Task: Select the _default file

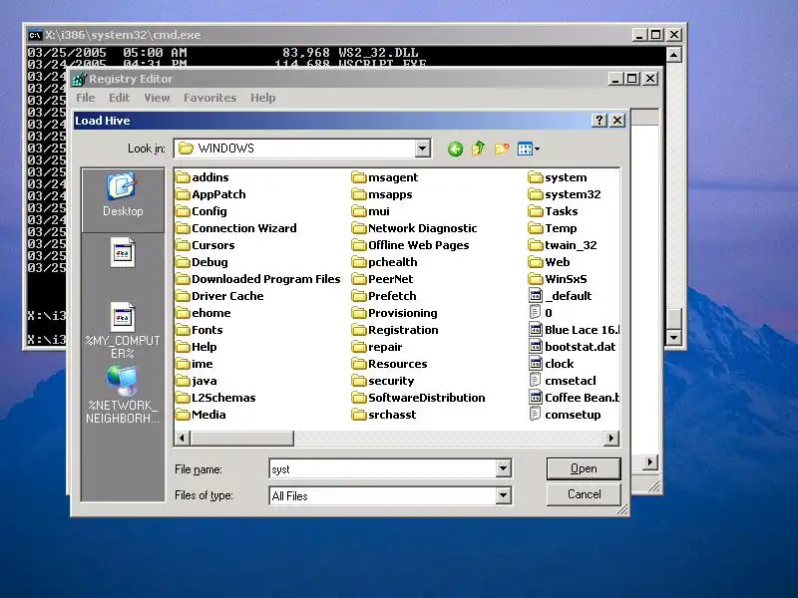Action: pyautogui.click(x=561, y=296)
